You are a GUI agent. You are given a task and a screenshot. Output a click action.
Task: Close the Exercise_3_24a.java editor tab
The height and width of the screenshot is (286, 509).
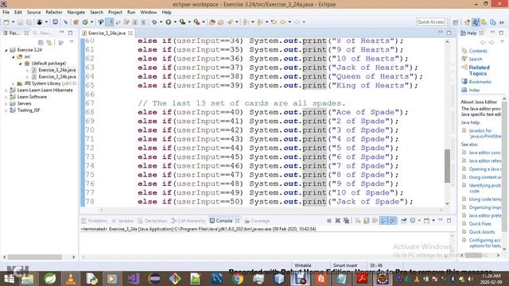(x=130, y=33)
